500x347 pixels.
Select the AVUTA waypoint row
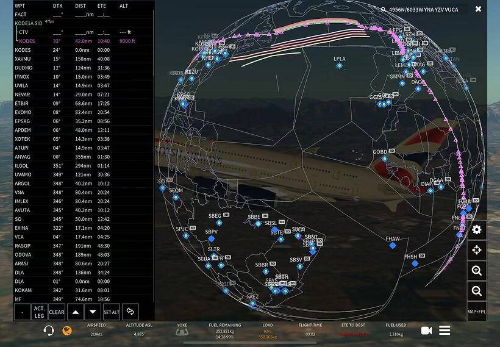(x=83, y=210)
